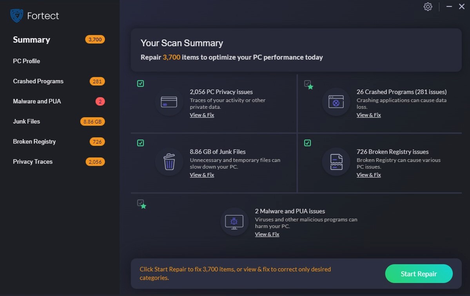Click the Fortect shield logo
Viewport: 470px width, 296px height.
(16, 16)
